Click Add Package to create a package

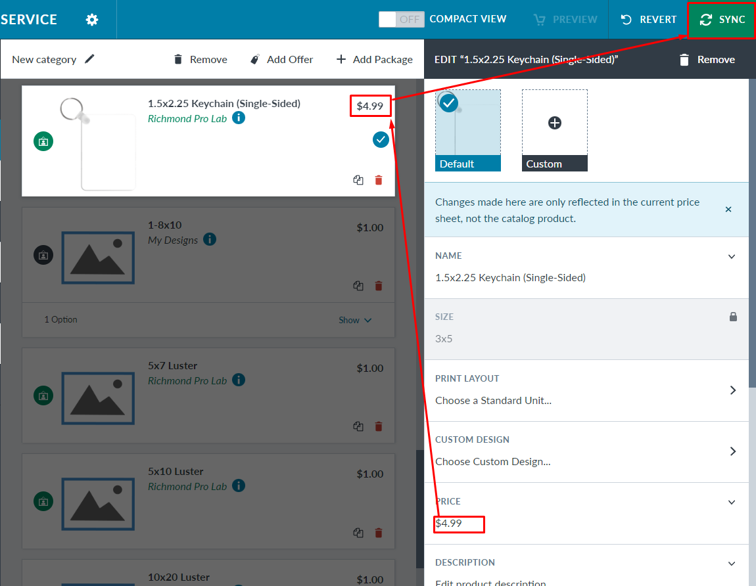point(373,58)
